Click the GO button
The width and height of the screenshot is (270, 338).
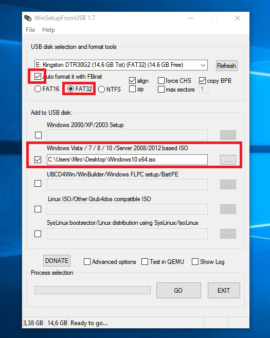click(x=178, y=290)
